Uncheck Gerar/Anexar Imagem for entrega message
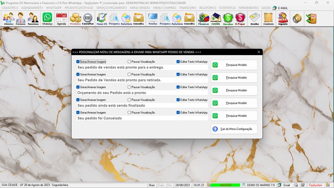Image resolution: width=334 pixels, height=188 pixels. click(x=78, y=61)
